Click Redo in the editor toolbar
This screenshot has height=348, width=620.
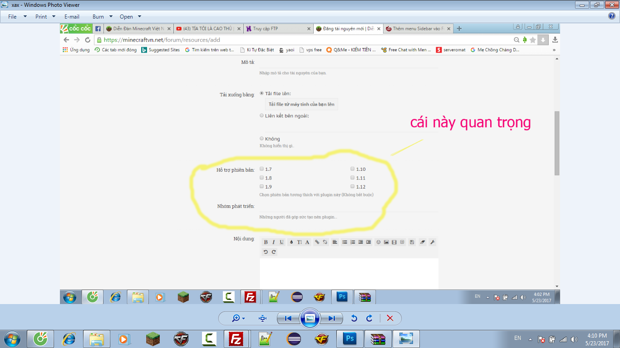click(x=274, y=252)
